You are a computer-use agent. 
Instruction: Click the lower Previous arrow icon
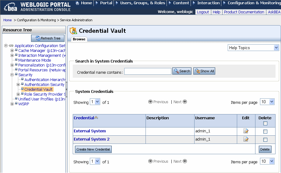click(150, 161)
